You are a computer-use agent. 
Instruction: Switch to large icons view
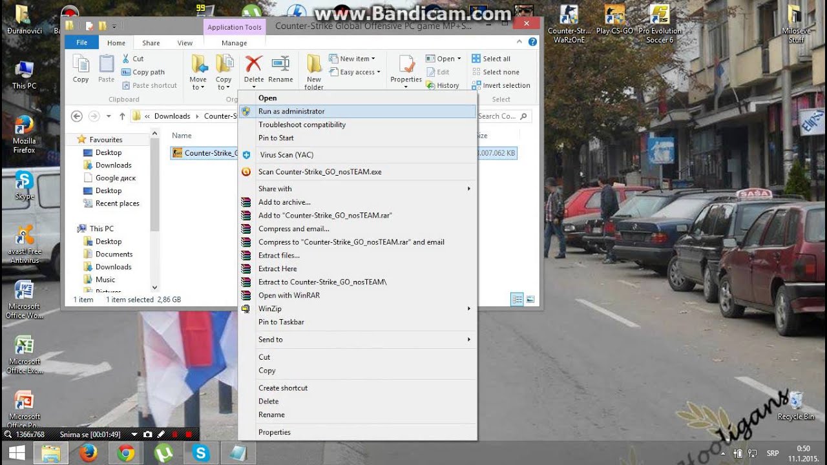pyautogui.click(x=530, y=300)
